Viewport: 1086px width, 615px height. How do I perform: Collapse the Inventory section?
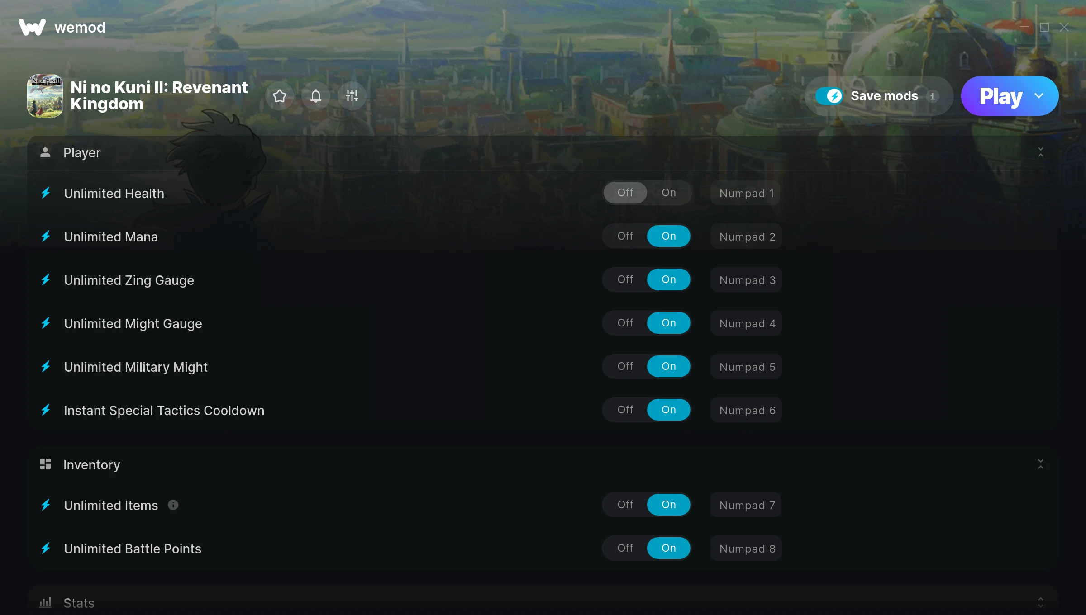[x=1041, y=464]
